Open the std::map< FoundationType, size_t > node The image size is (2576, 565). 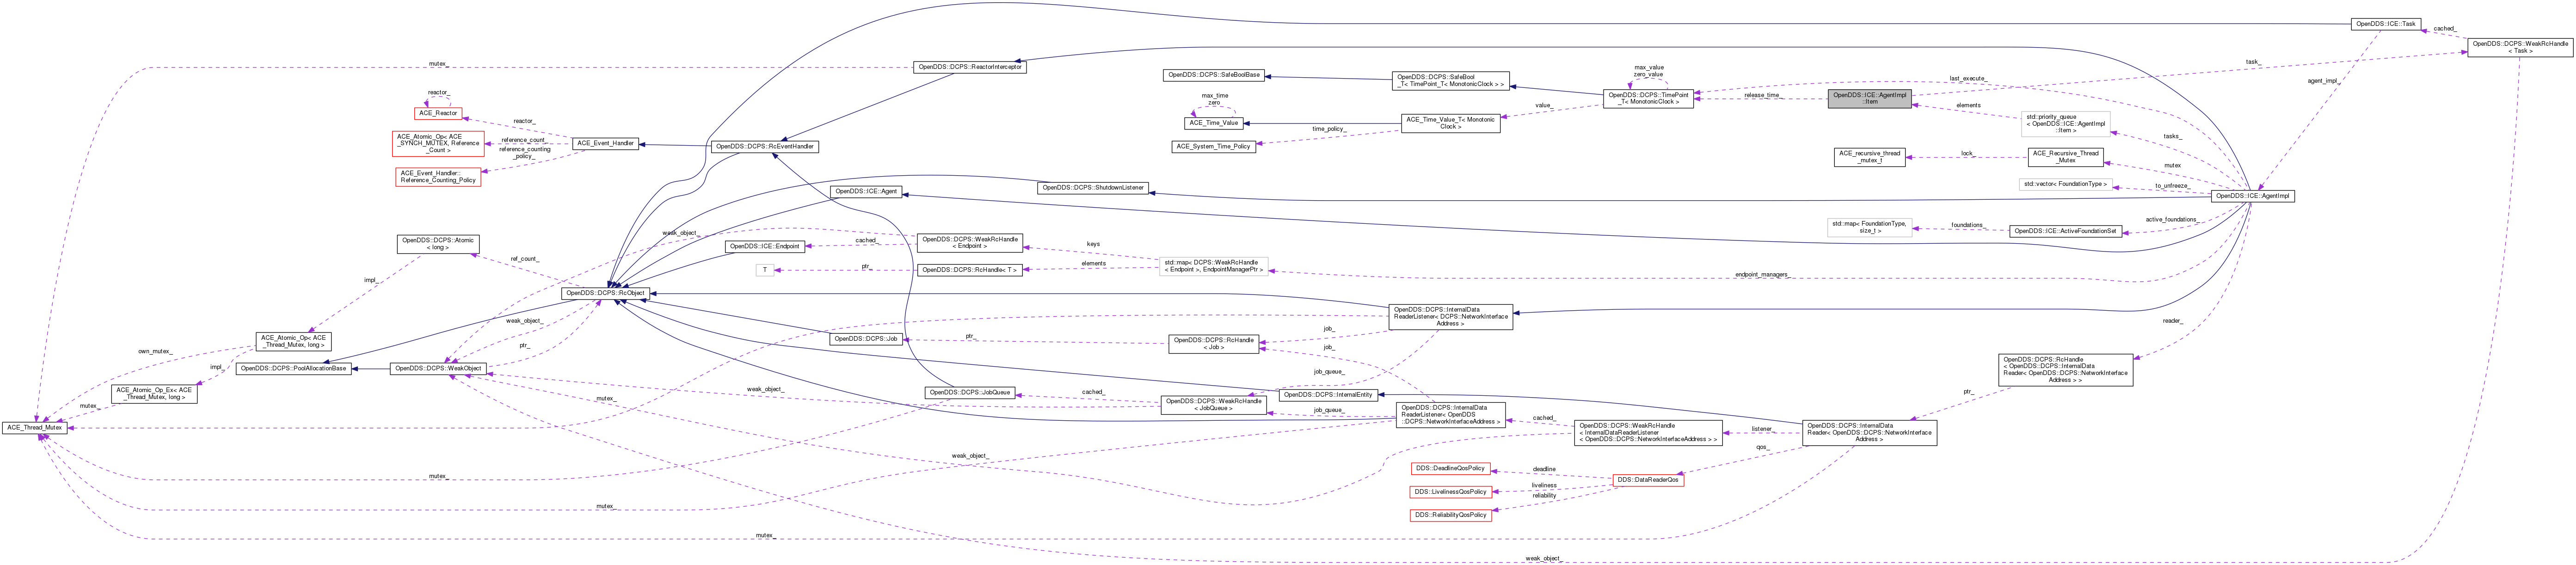tap(1869, 227)
